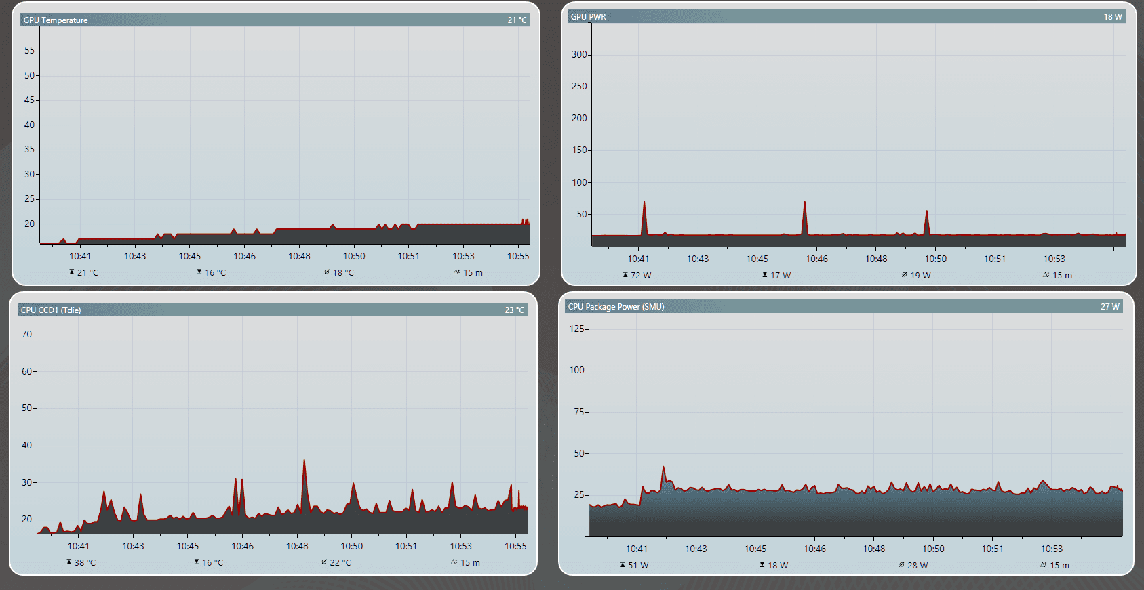Click the time span icon in CPU CCD1 panel

[454, 562]
